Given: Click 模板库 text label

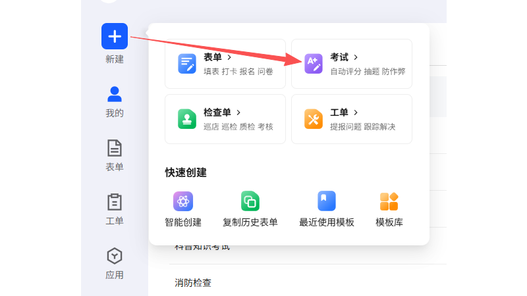Looking at the screenshot, I should pyautogui.click(x=389, y=222).
